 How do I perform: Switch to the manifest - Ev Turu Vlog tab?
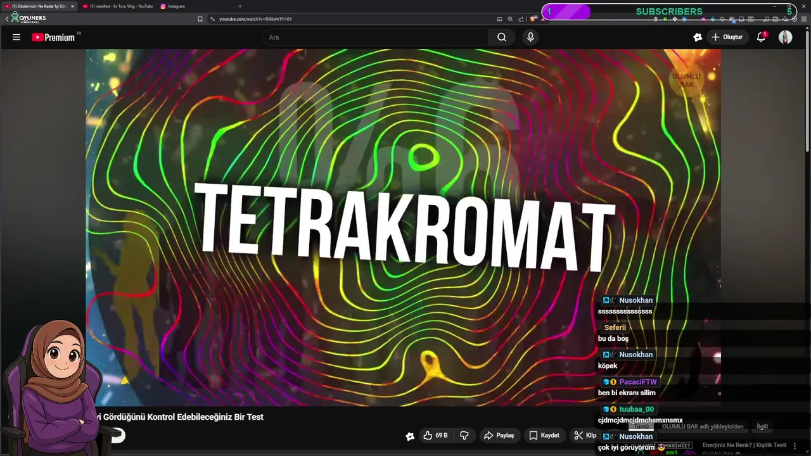[118, 6]
